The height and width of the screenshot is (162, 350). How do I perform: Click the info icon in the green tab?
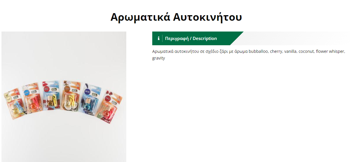(158, 38)
